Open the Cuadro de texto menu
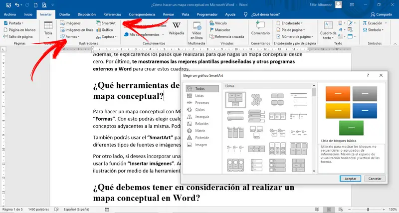The height and width of the screenshot is (213, 399). (328, 30)
